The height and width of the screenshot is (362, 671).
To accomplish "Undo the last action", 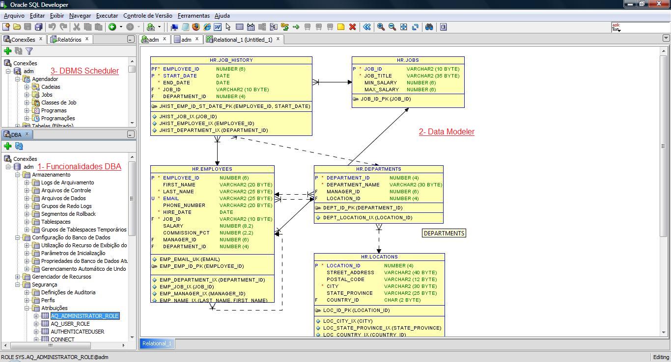I will (52, 27).
